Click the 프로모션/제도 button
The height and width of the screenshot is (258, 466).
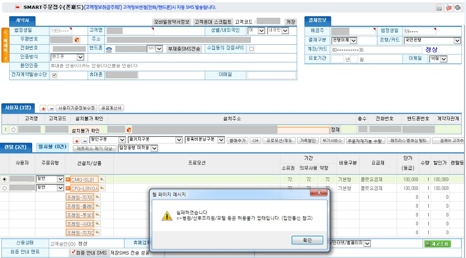click(279, 141)
